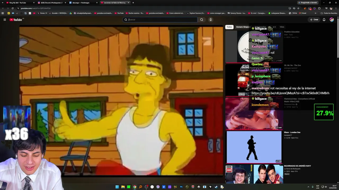The image size is (339, 190).
Task: Open the YouTube guide hamburger menu
Action: 5,20
